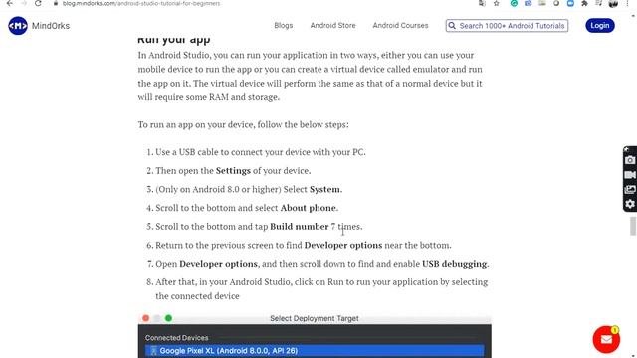Click the chat notification badge

[615, 330]
